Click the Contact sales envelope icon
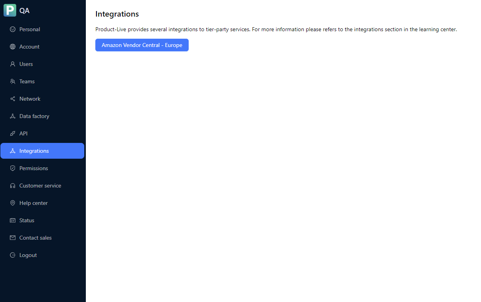The width and height of the screenshot is (481, 302). pyautogui.click(x=13, y=238)
